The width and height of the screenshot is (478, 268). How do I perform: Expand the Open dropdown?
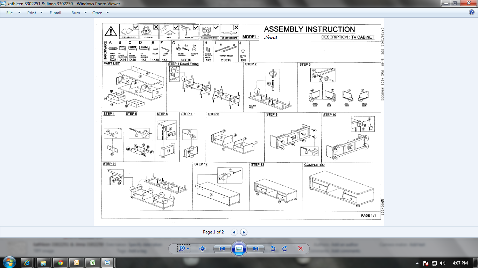(101, 13)
